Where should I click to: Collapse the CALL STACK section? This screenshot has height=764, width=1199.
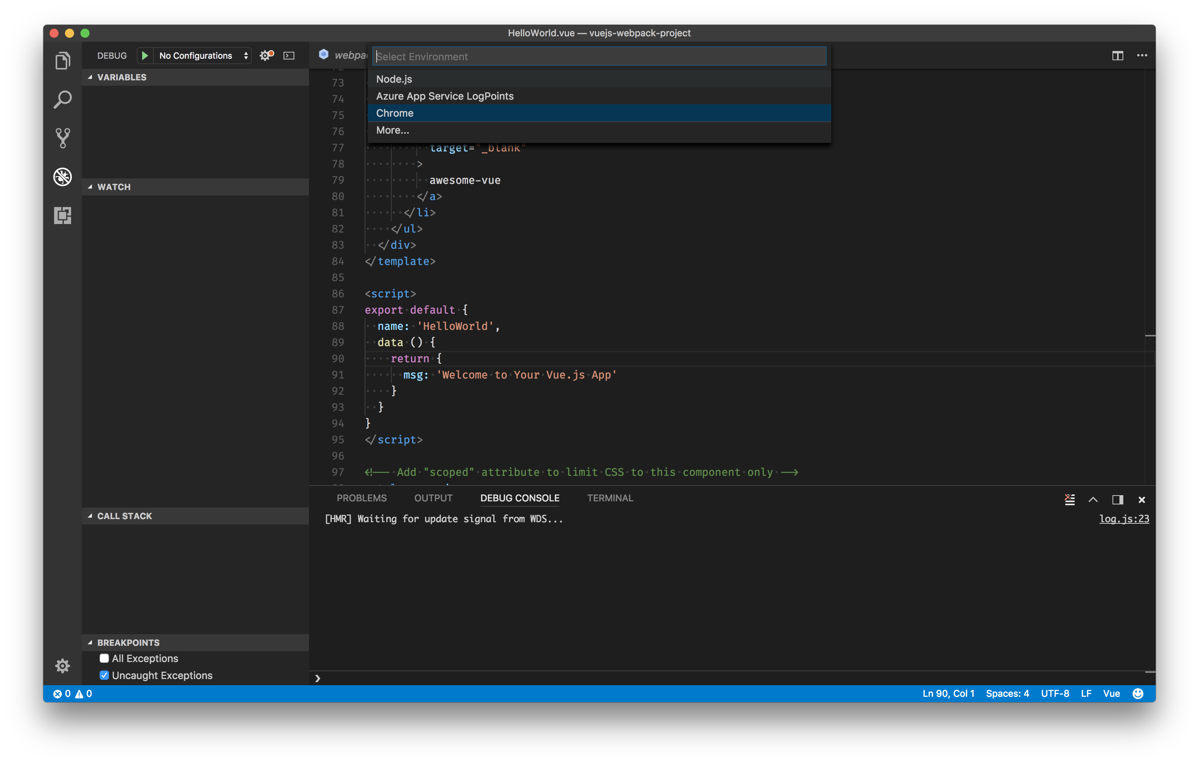point(195,516)
